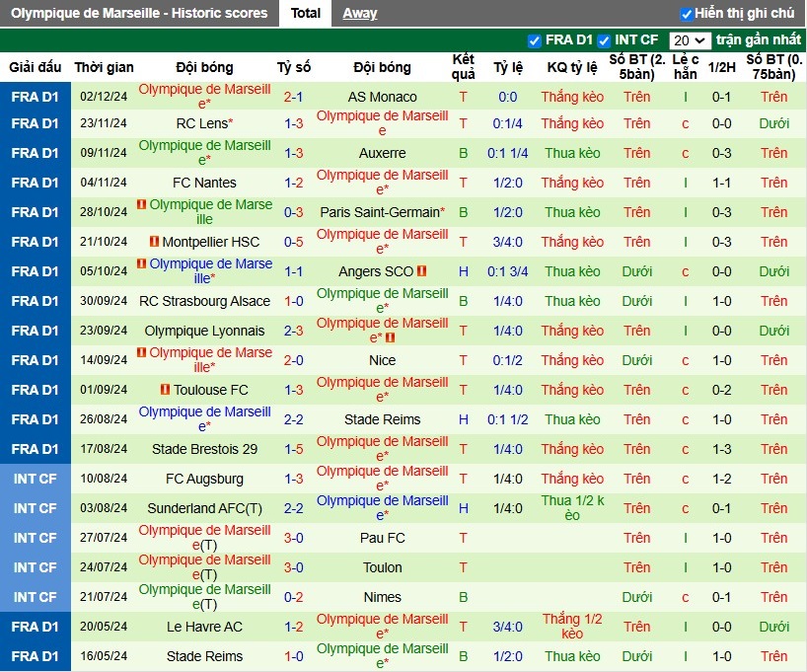The width and height of the screenshot is (807, 672).
Task: Click Thua 1/2 kèo in Sunderland row
Action: tap(572, 508)
